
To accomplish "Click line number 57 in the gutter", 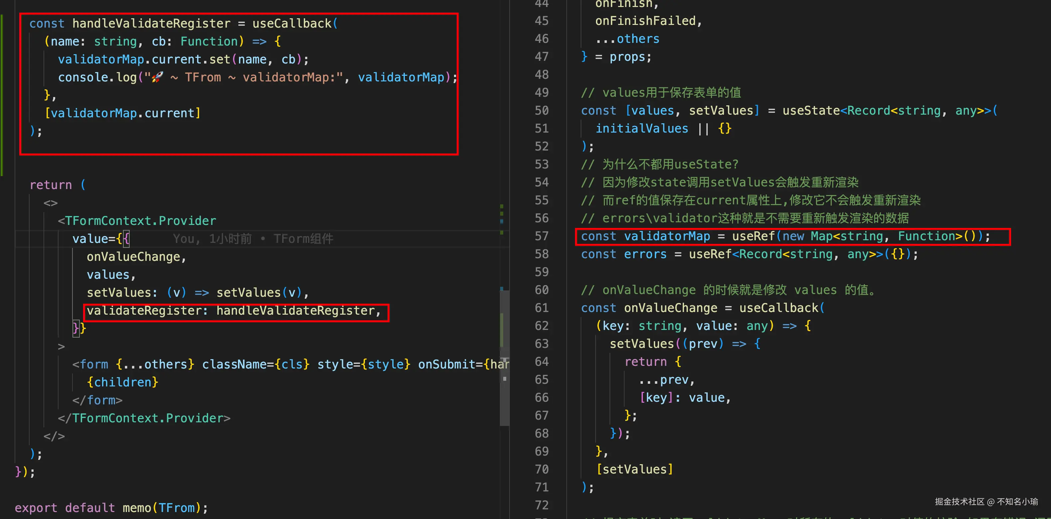I will coord(541,236).
